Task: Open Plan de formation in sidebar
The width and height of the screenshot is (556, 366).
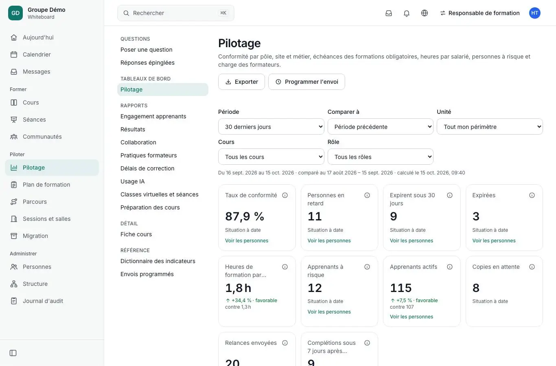Action: 52,185
